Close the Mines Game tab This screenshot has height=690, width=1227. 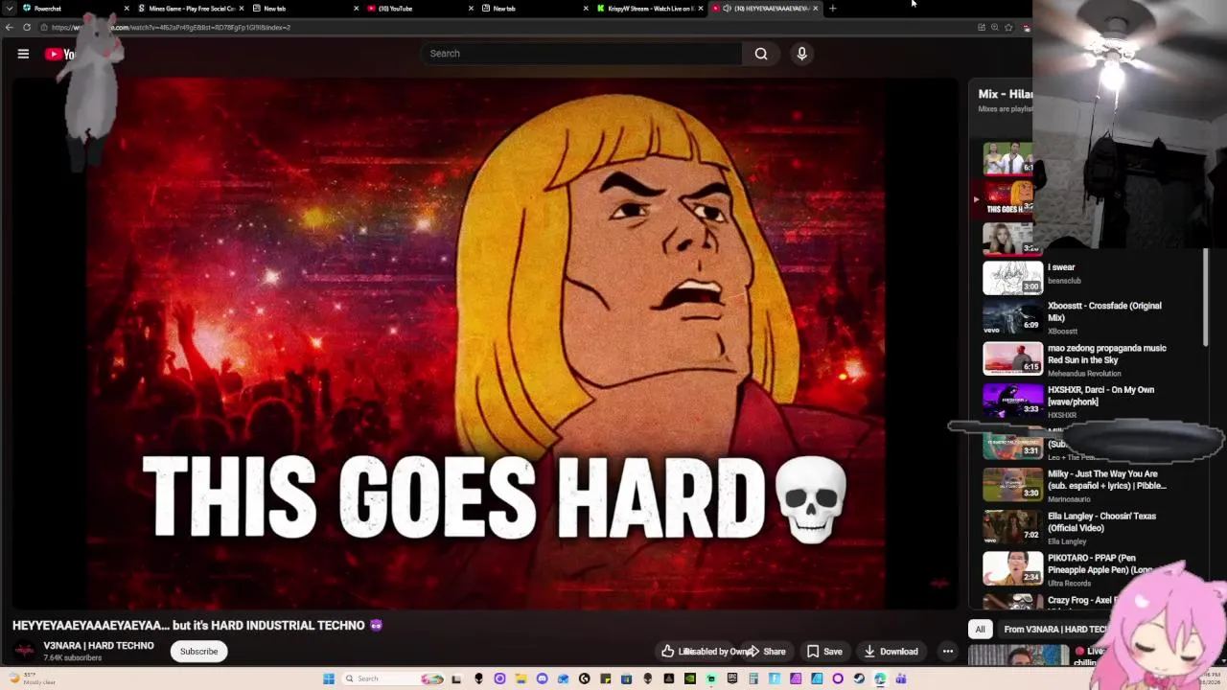241,9
